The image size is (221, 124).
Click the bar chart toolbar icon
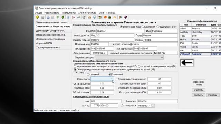[89, 17]
